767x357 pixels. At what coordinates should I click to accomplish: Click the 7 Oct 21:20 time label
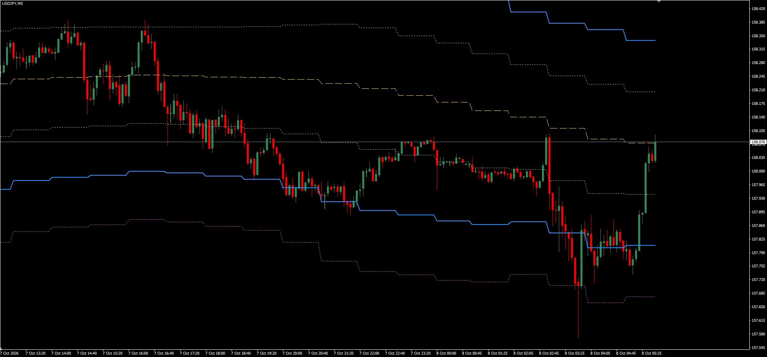coord(343,353)
